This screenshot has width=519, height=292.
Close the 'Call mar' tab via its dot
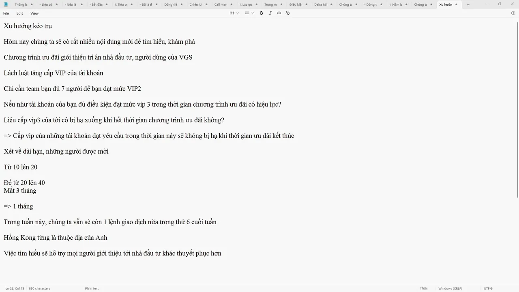232,4
